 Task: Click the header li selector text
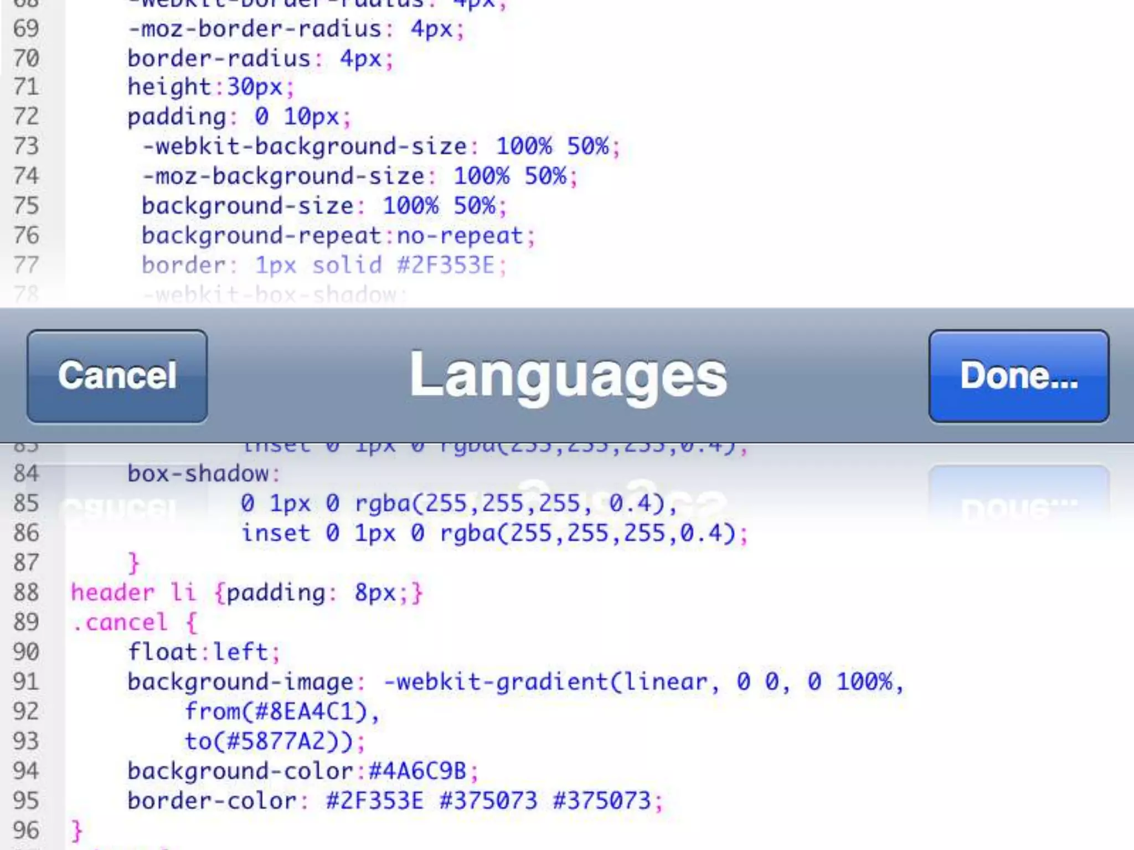(133, 593)
